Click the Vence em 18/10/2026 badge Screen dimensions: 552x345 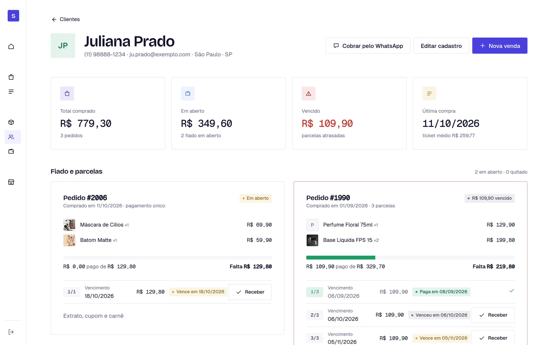[198, 292]
